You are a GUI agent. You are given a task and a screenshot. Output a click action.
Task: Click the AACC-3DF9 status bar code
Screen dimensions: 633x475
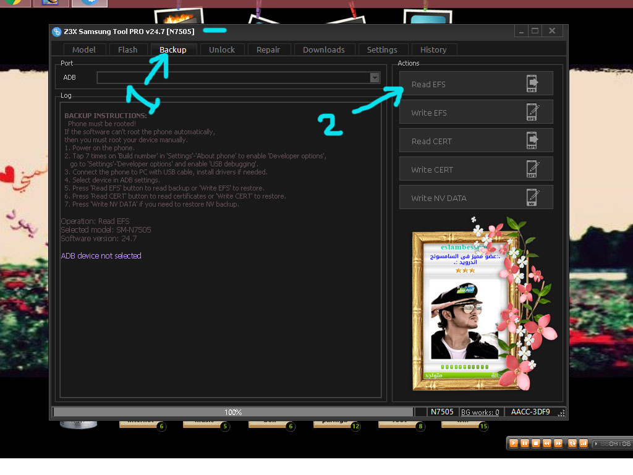[530, 411]
